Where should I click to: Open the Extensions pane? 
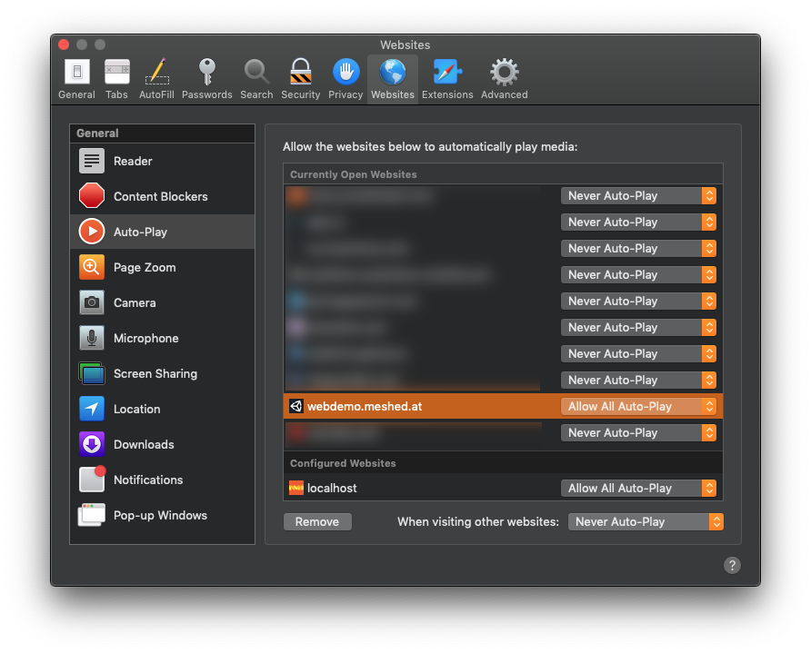point(447,77)
